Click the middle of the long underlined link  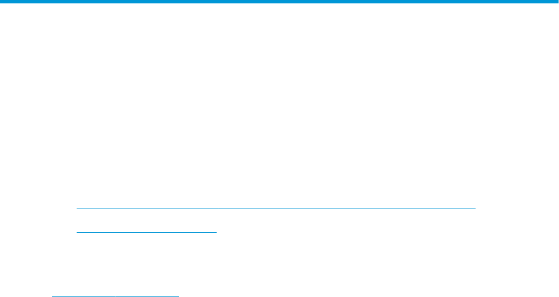tap(276, 209)
